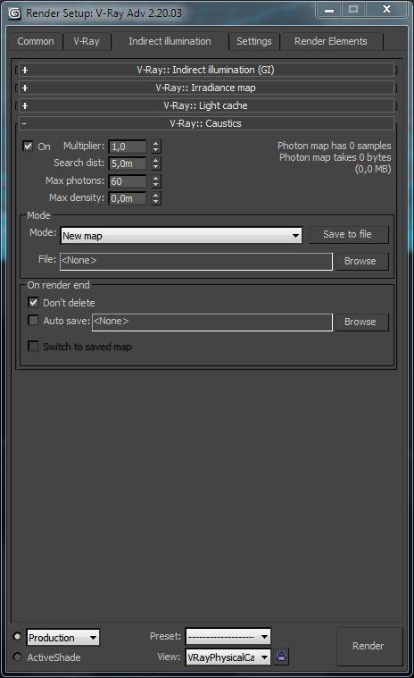Click the Multiplier value field

[x=128, y=146]
